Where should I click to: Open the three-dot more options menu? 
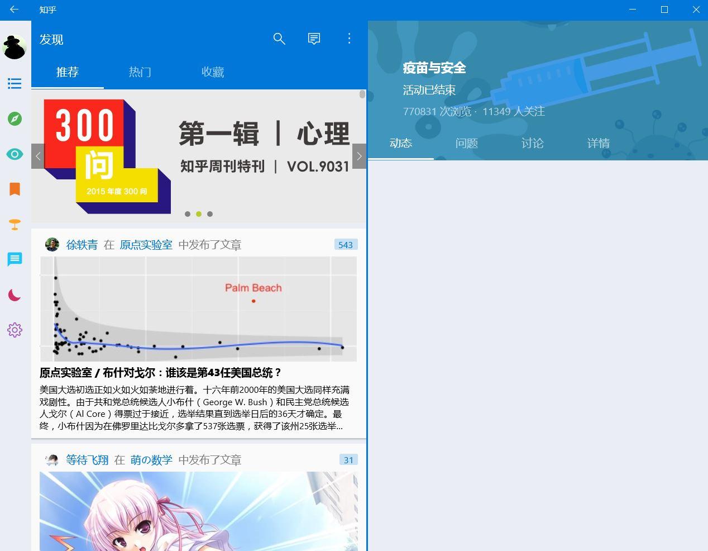point(350,39)
